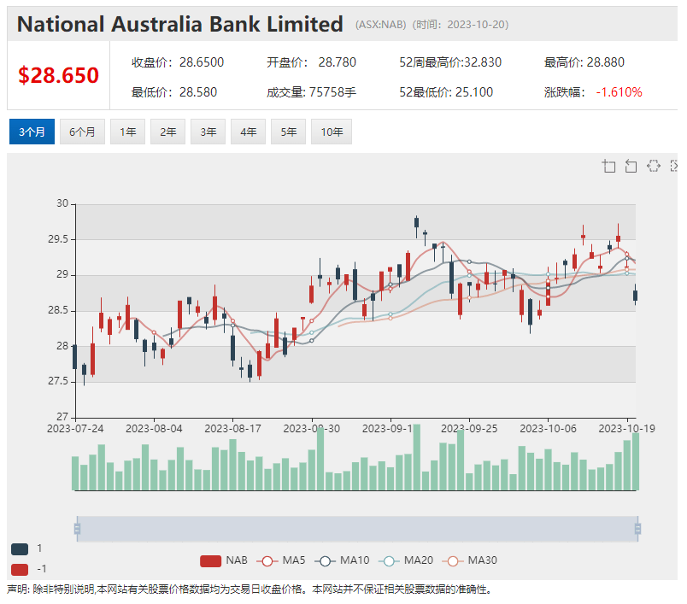The width and height of the screenshot is (687, 604).
Task: Click the 29.5 y-axis price label
Action: coord(58,239)
